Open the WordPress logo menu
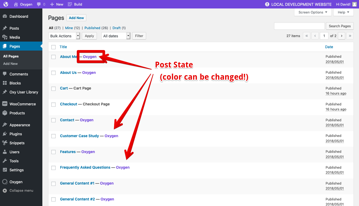 tap(6, 4)
